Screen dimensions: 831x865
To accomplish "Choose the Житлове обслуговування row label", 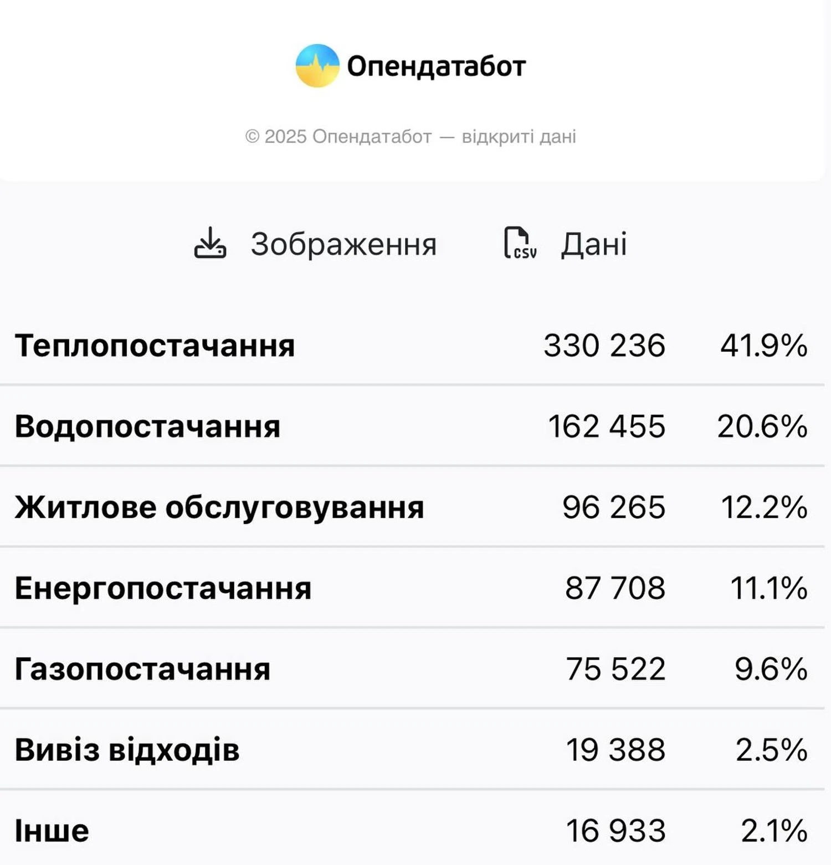I will 219,507.
